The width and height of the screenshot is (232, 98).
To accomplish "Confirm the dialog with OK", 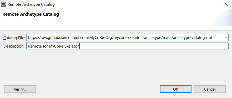I will (x=176, y=89).
